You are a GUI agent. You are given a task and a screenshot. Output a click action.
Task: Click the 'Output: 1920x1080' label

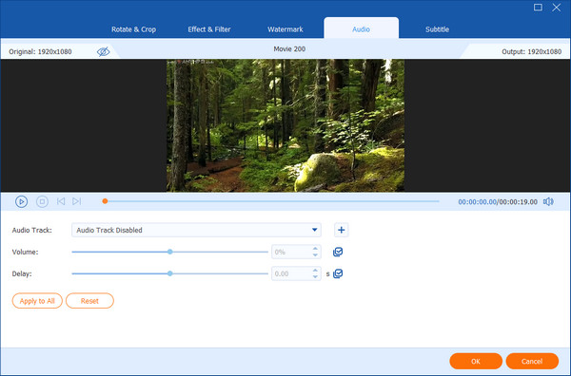(x=531, y=51)
